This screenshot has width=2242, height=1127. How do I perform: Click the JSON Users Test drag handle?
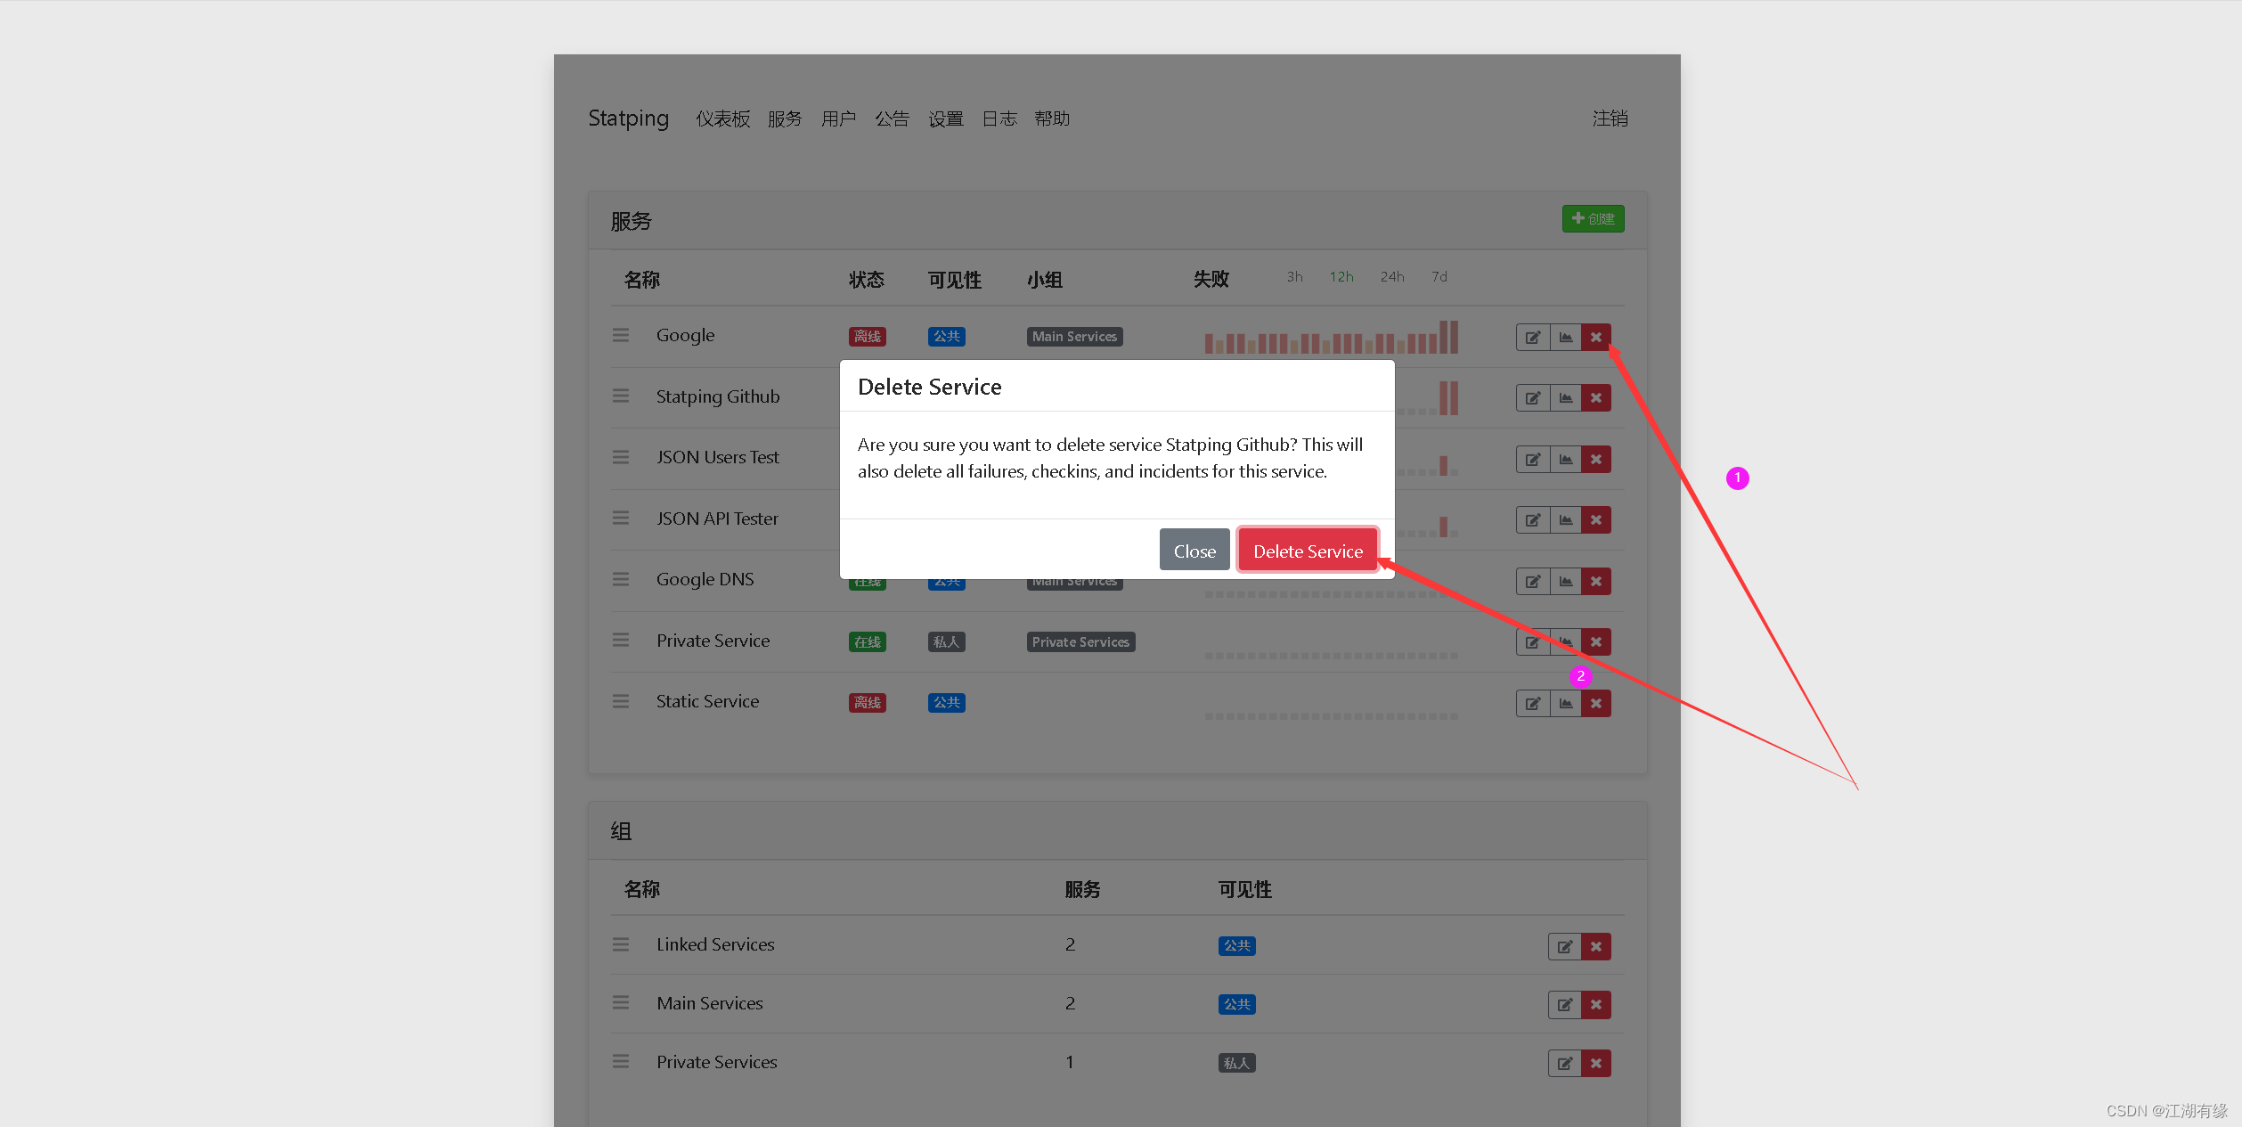pos(621,457)
